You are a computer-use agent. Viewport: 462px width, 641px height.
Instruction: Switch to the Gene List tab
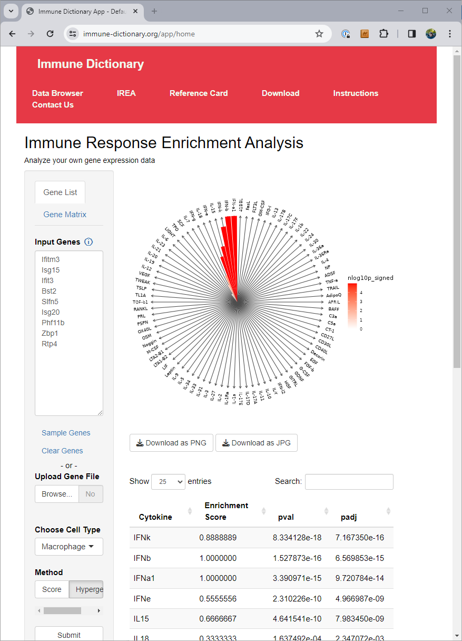(60, 192)
